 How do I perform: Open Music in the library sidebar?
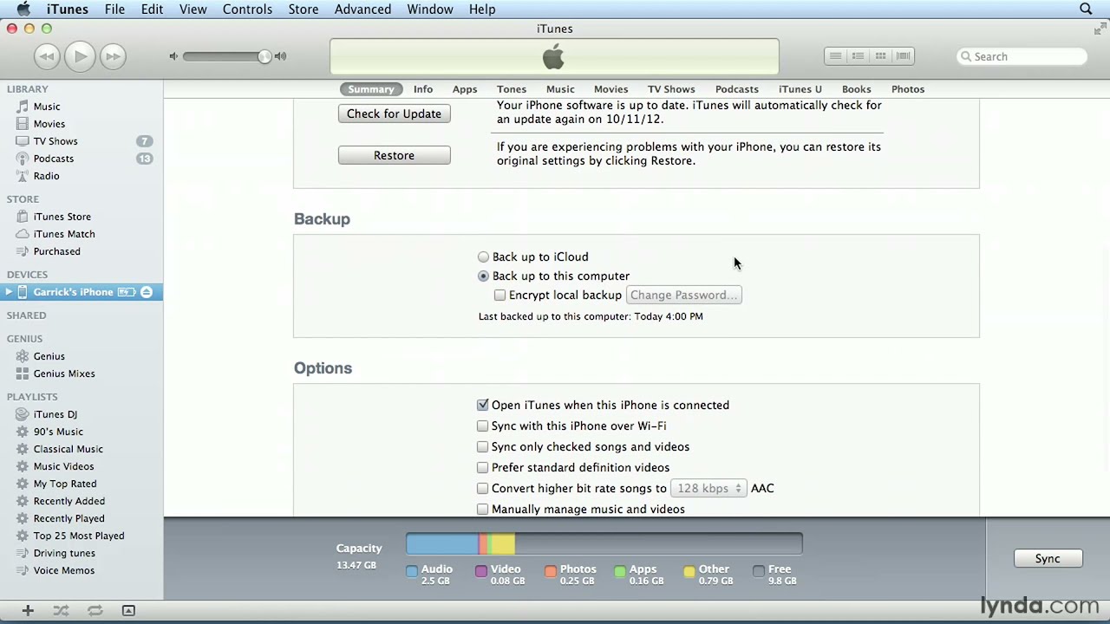point(47,107)
